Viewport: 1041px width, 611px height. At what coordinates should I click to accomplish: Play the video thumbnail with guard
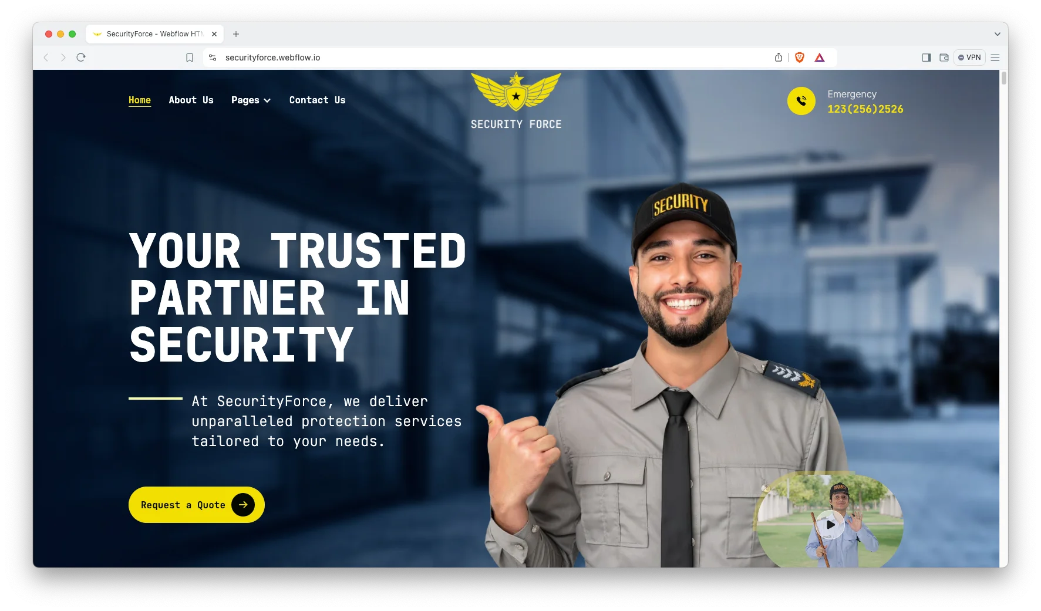coord(830,524)
